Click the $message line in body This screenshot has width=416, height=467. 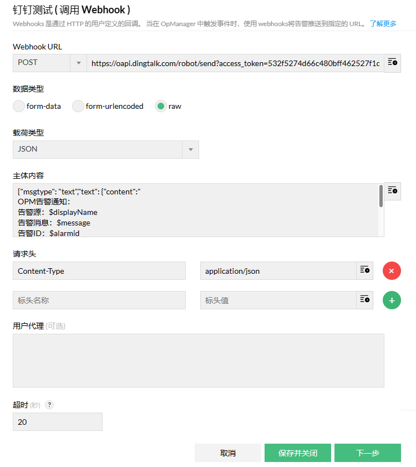coord(54,223)
